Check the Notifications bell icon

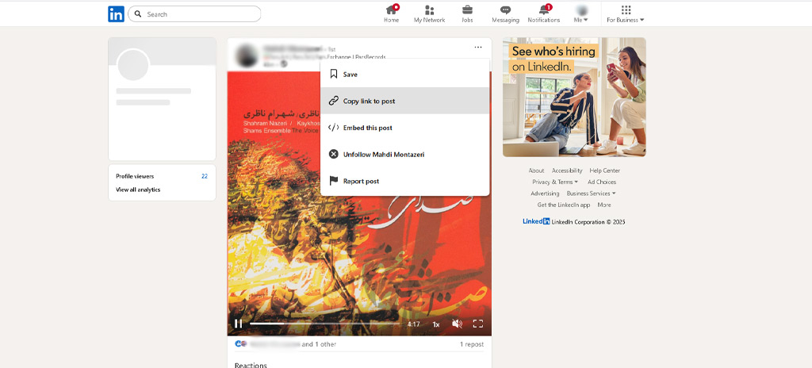point(543,10)
